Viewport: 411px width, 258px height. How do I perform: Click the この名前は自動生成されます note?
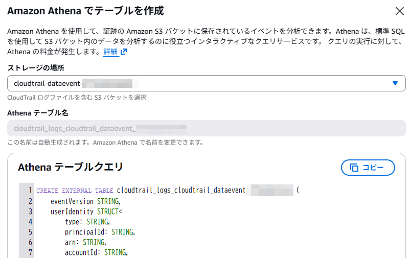pyautogui.click(x=105, y=143)
